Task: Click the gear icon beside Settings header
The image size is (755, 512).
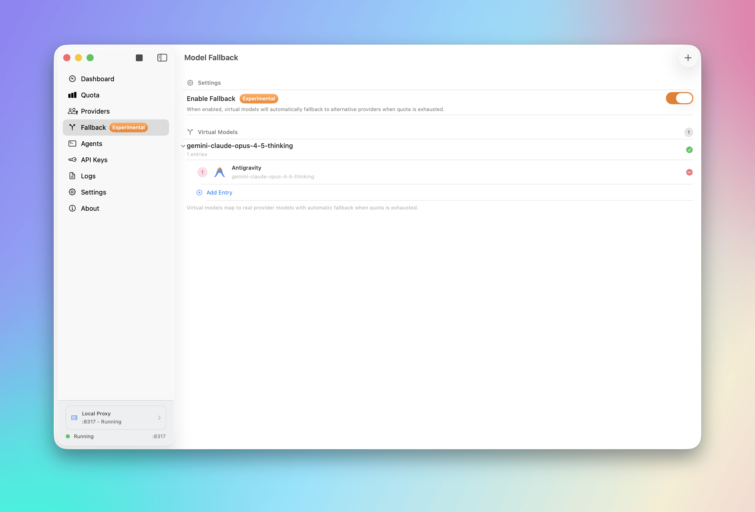Action: tap(190, 82)
